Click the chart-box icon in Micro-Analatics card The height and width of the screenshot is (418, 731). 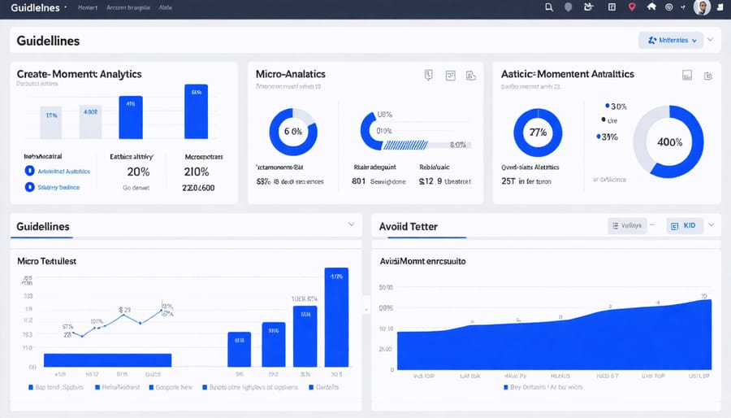[450, 76]
